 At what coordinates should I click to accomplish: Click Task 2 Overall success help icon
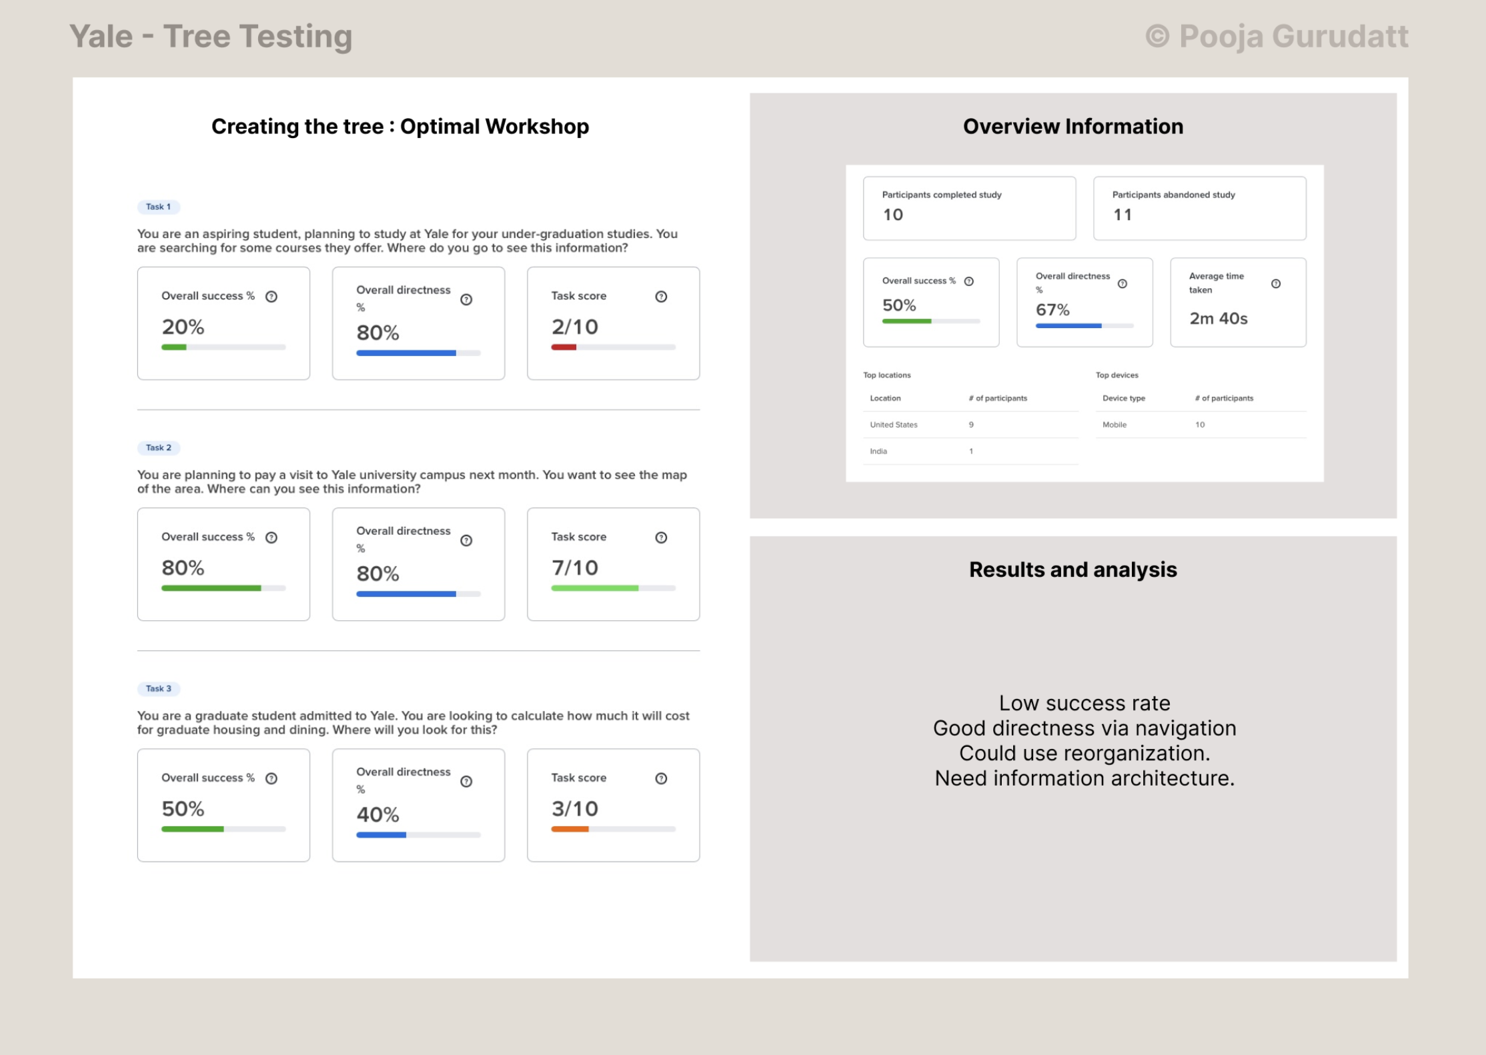(x=271, y=538)
